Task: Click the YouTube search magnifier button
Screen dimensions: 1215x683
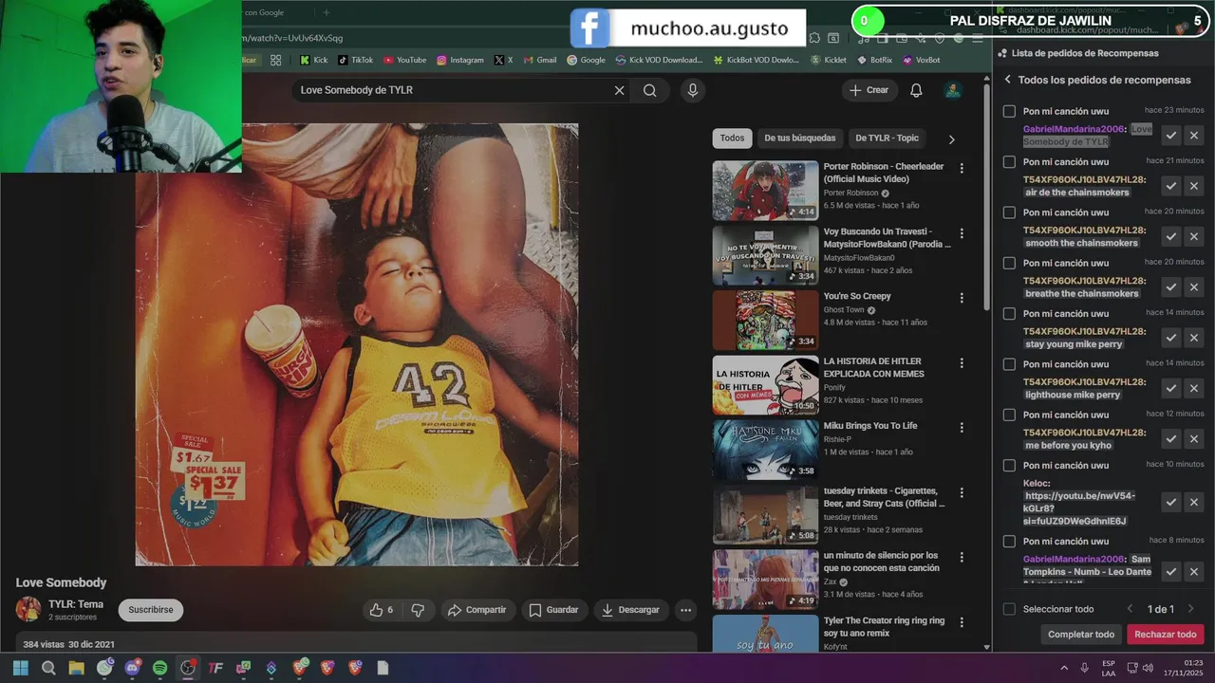Action: click(x=650, y=90)
